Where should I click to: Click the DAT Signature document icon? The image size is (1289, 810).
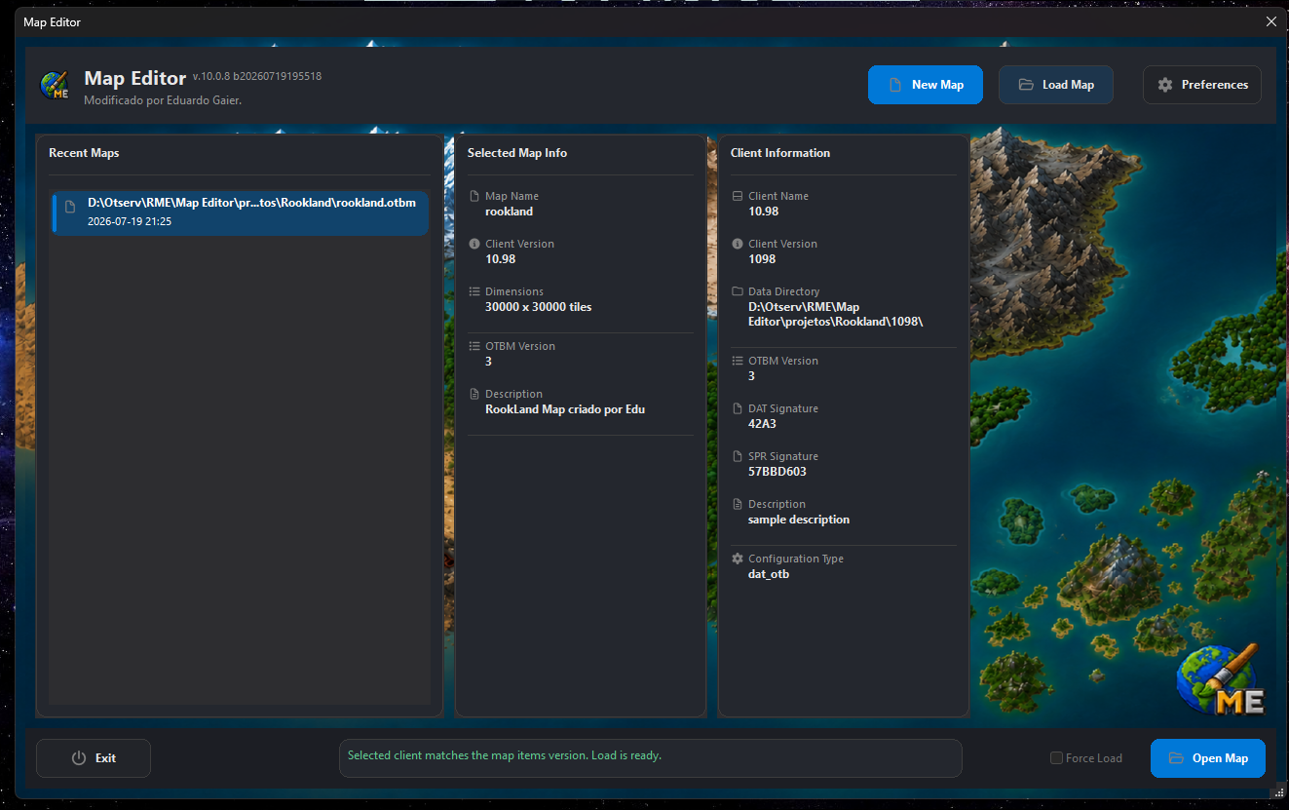738,408
